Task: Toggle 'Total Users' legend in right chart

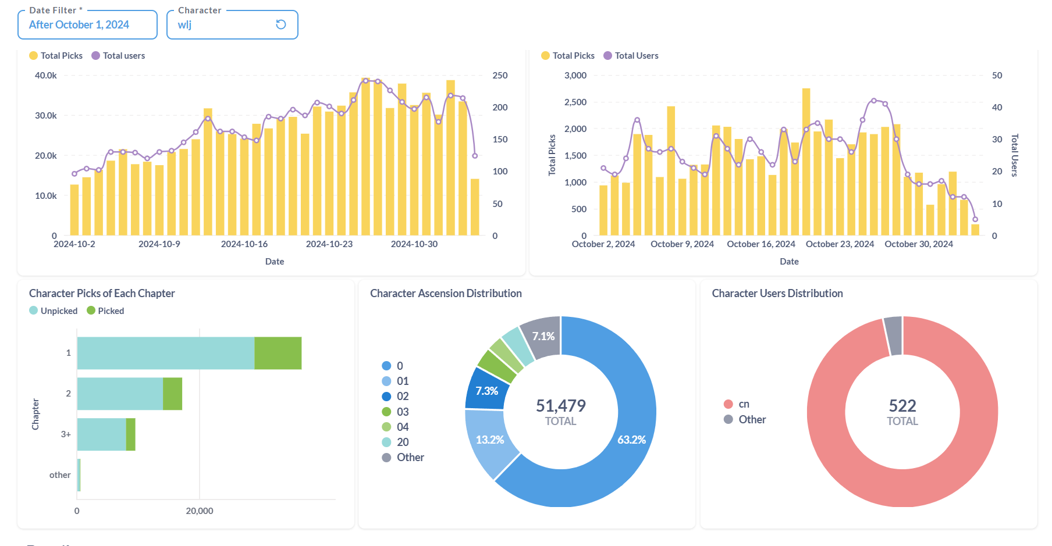Action: point(631,56)
